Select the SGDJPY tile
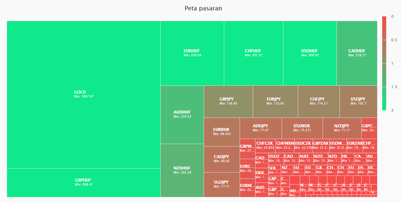 pos(222,185)
